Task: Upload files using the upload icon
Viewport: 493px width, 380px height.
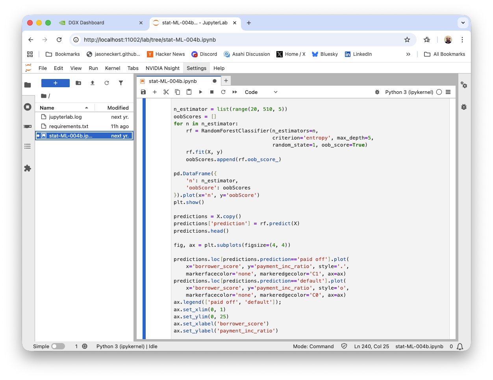Action: (93, 83)
